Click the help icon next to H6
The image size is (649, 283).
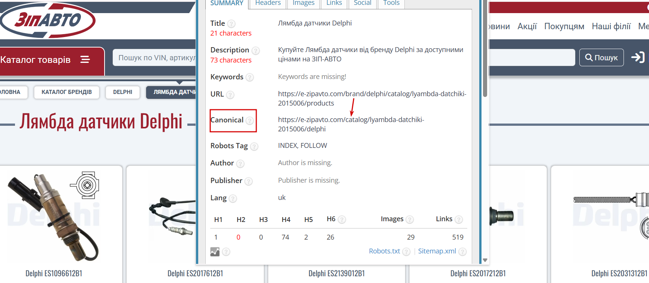click(342, 219)
